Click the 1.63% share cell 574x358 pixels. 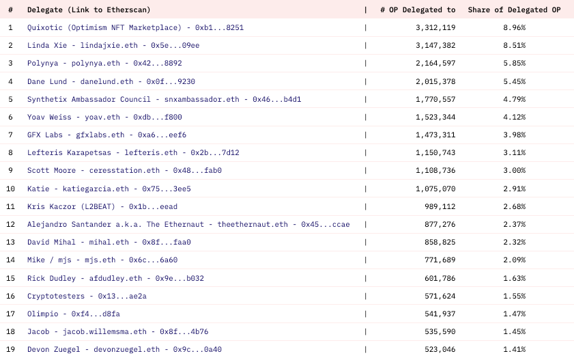[515, 278]
